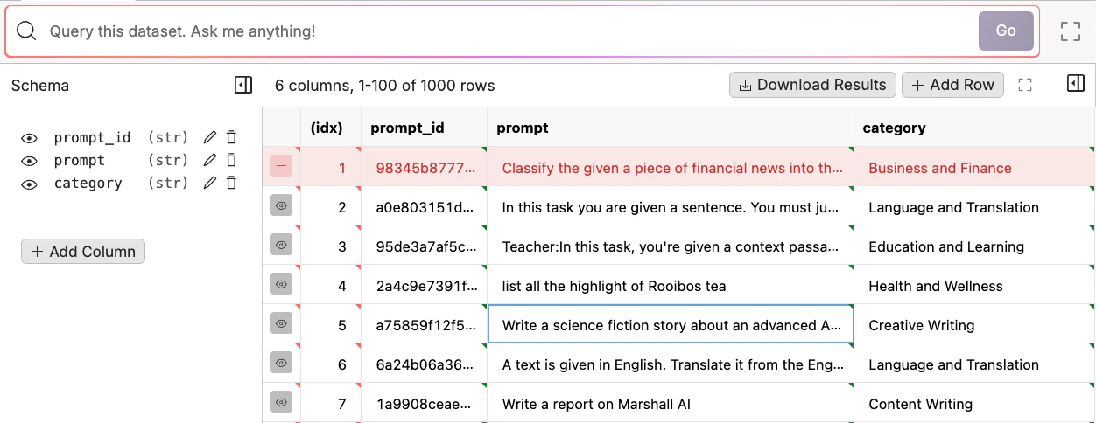Click cell 'list all the highlight of Rooibos tea'
1096x423 pixels.
(671, 286)
